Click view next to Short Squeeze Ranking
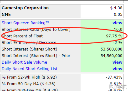This screenshot has height=91, width=128. (117, 23)
